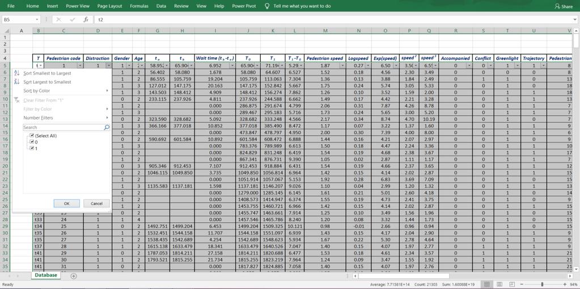Click zoom out minus icon

(x=521, y=284)
